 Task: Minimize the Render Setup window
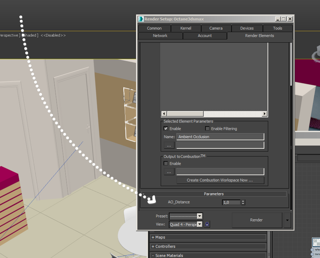pyautogui.click(x=278, y=19)
